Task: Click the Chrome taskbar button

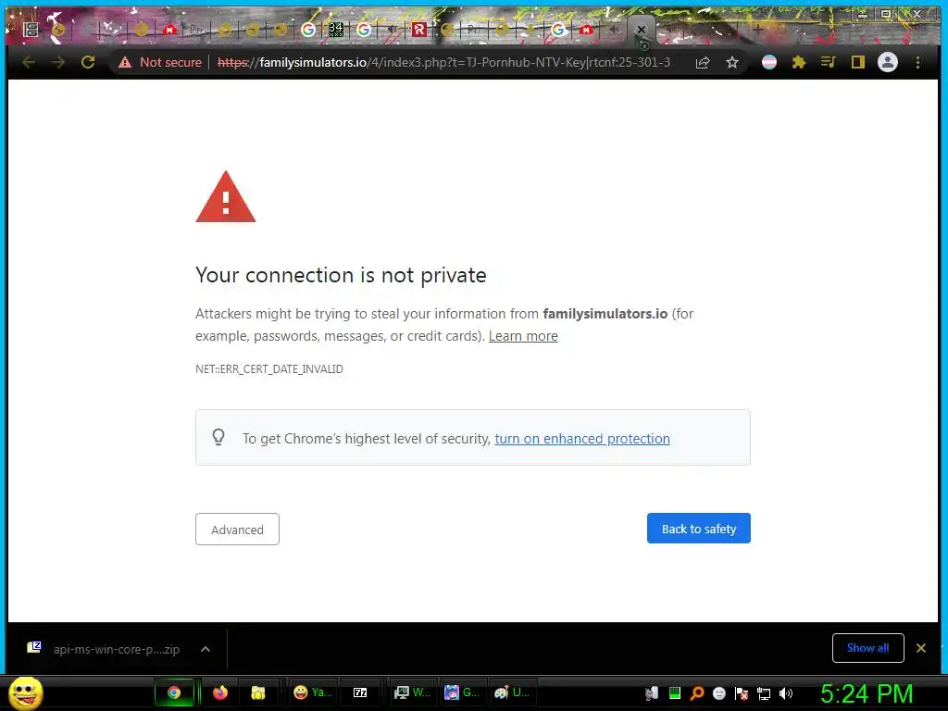Action: tap(174, 692)
